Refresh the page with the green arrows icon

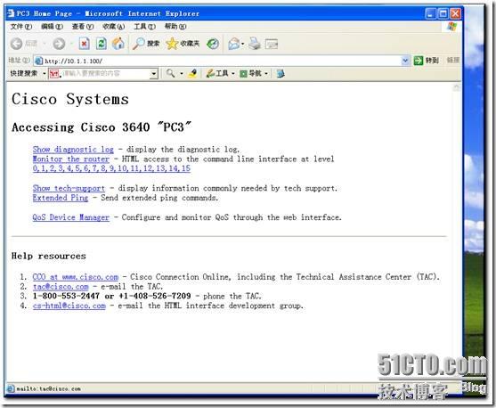click(x=102, y=44)
